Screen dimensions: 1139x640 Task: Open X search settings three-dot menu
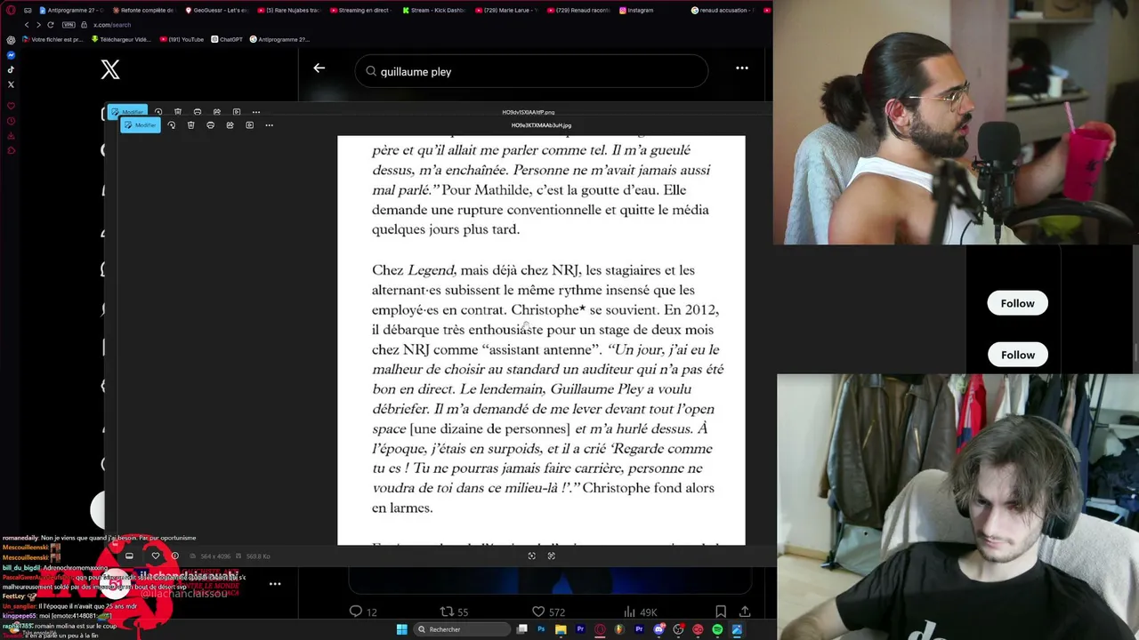pos(742,68)
